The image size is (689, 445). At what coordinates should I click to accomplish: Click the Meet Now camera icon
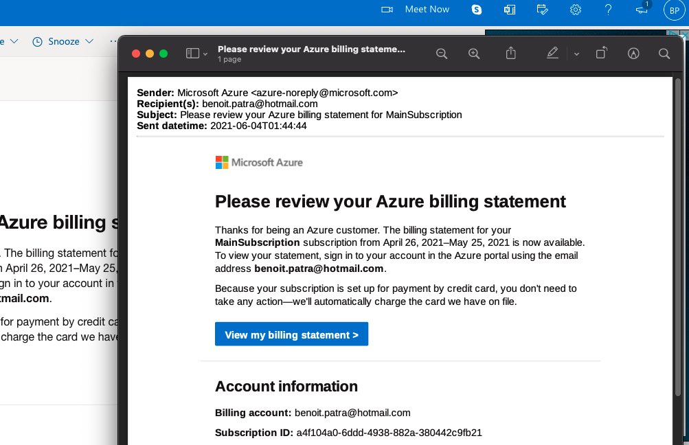coord(387,9)
